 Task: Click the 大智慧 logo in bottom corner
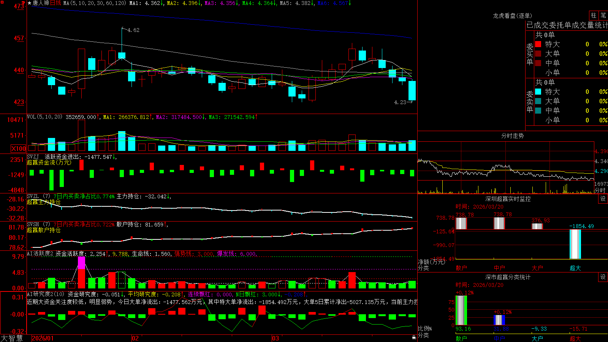12,338
